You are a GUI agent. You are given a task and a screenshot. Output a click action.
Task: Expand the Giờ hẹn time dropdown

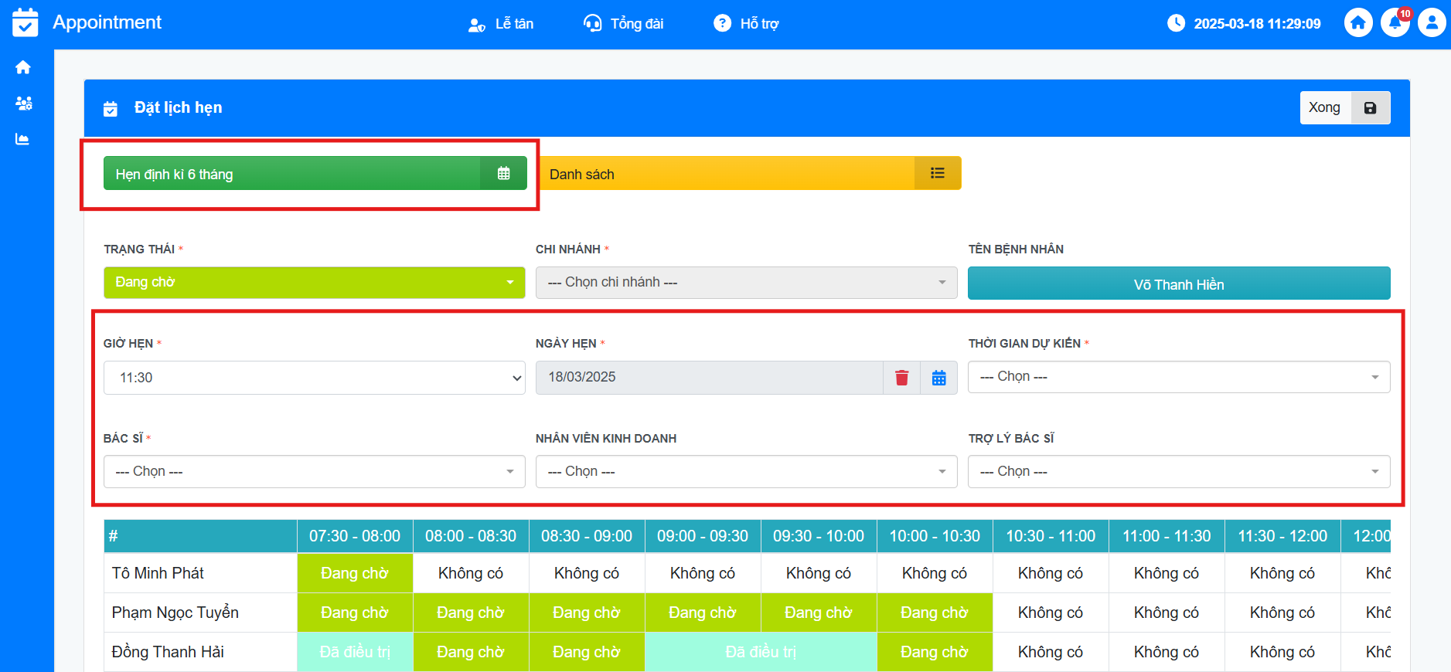[x=314, y=378]
